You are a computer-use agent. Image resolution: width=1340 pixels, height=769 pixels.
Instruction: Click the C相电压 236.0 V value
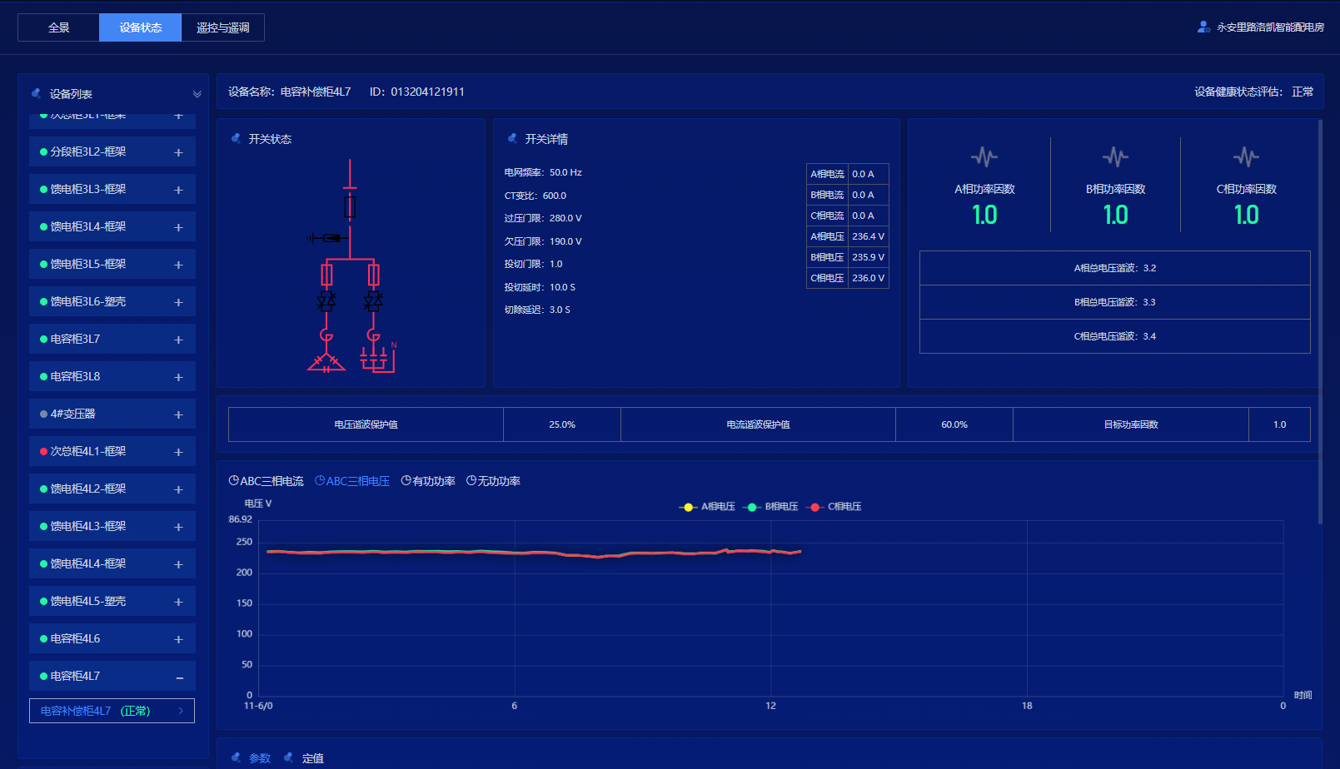click(869, 278)
